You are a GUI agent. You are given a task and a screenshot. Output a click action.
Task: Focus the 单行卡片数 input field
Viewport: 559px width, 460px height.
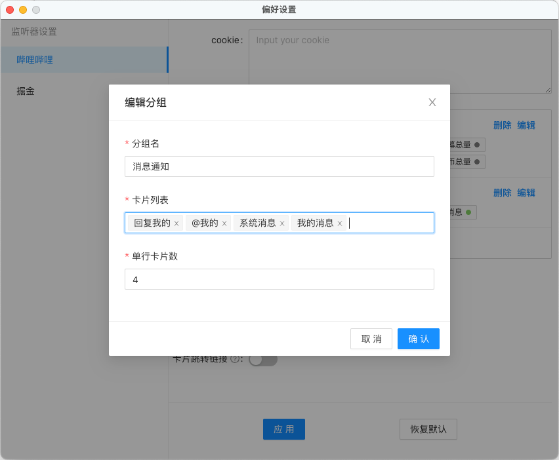tap(279, 279)
